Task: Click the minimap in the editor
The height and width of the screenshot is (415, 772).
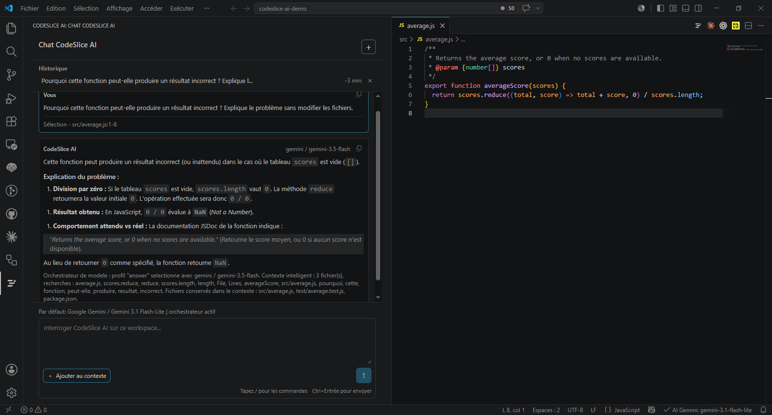Action: pyautogui.click(x=744, y=48)
